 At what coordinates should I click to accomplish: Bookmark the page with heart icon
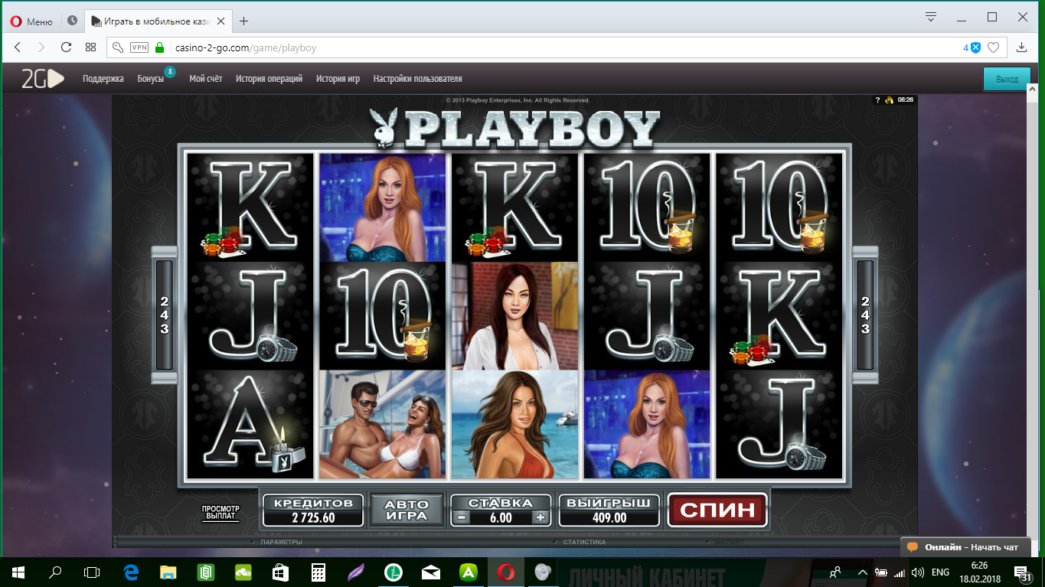pyautogui.click(x=993, y=47)
